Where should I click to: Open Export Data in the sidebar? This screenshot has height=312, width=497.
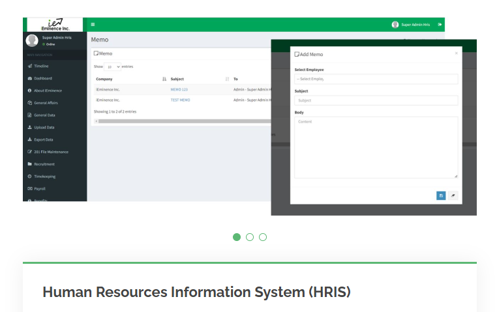[44, 139]
